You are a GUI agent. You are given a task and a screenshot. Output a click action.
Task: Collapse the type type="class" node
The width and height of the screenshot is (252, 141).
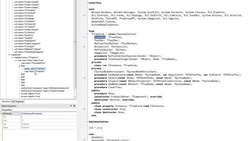[16, 60]
